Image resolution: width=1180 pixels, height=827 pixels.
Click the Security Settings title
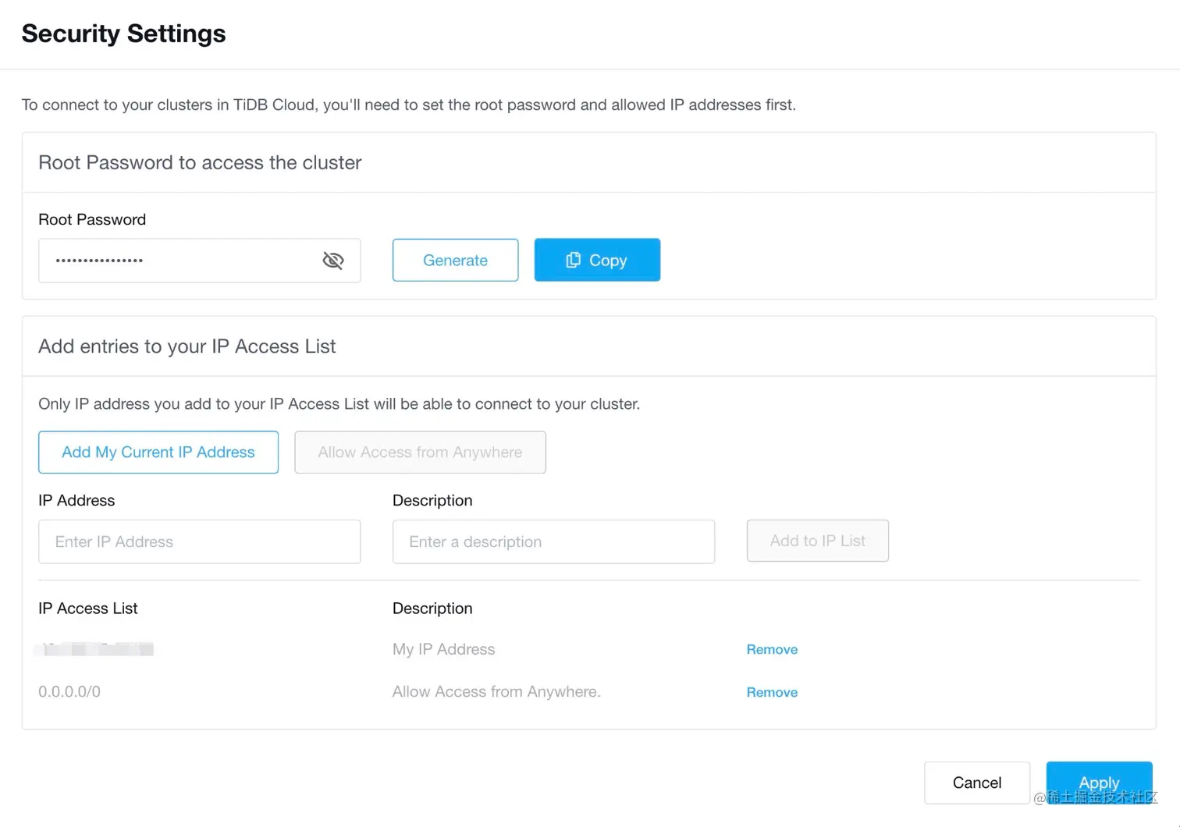pyautogui.click(x=123, y=34)
